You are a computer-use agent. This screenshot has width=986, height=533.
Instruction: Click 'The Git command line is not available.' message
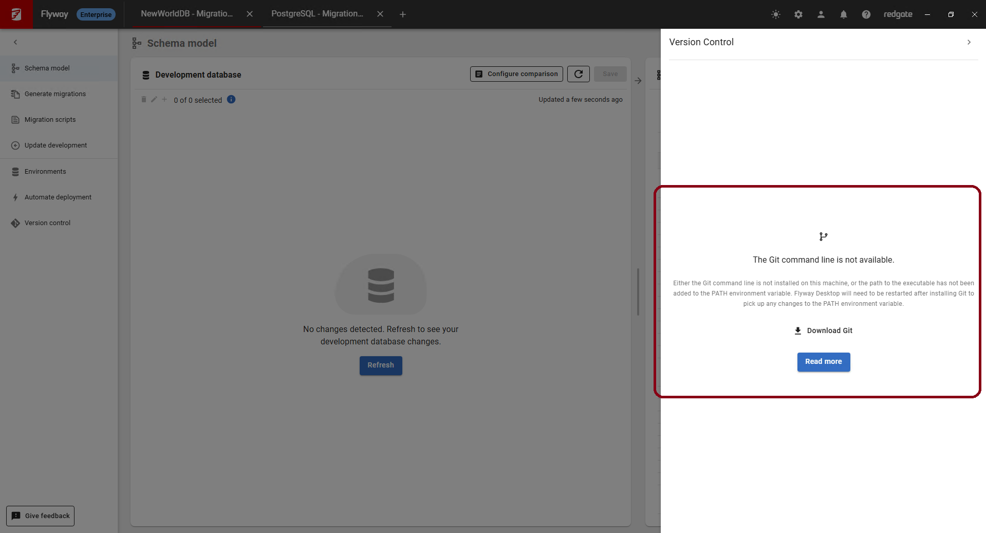point(824,260)
